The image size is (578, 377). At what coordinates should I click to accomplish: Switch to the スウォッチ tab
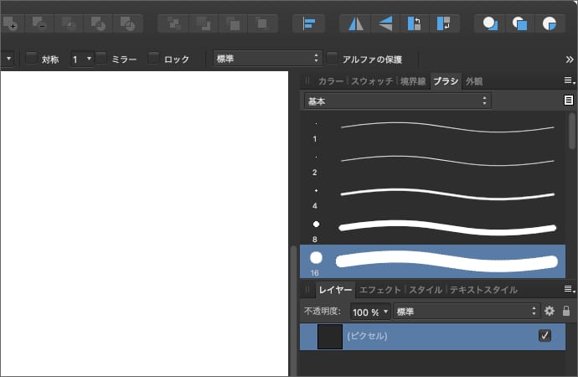click(x=370, y=81)
